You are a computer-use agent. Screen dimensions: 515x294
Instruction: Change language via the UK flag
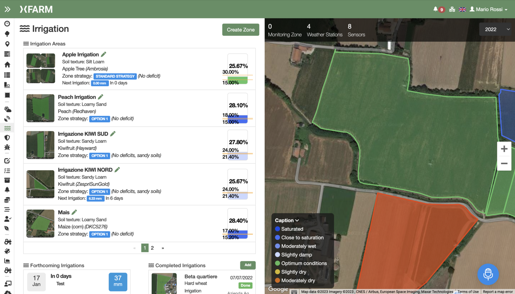(x=462, y=9)
